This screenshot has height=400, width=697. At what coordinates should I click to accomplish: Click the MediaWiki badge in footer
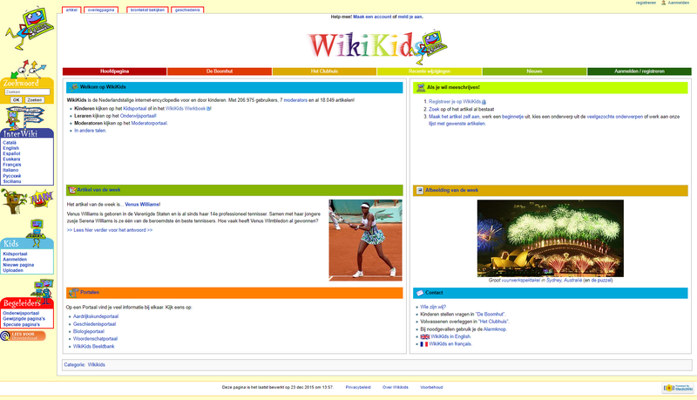coord(678,388)
